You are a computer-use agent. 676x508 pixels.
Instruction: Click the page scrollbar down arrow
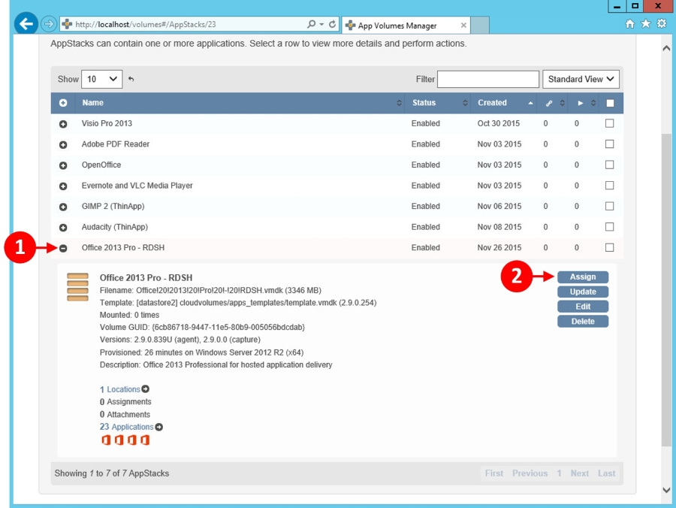666,490
